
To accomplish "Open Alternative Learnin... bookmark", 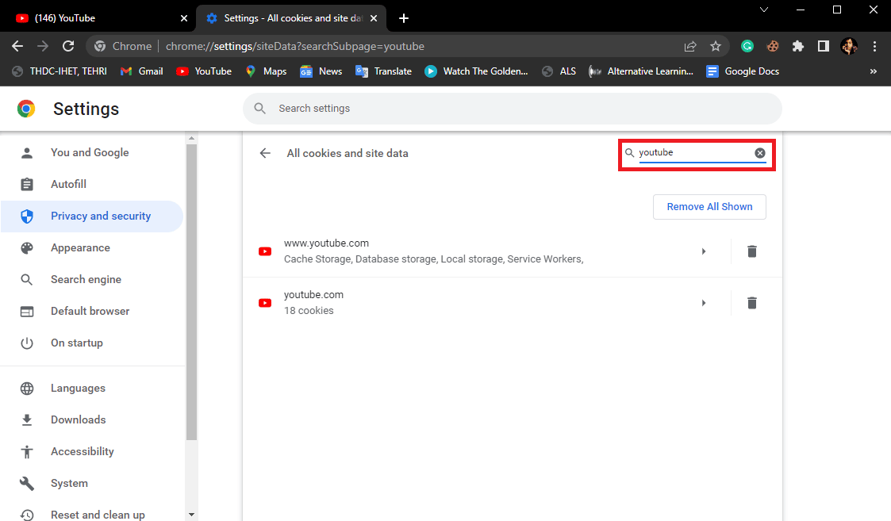I will click(641, 71).
